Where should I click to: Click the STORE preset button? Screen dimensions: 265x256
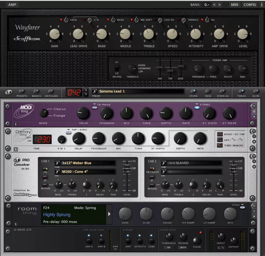[x=193, y=92]
